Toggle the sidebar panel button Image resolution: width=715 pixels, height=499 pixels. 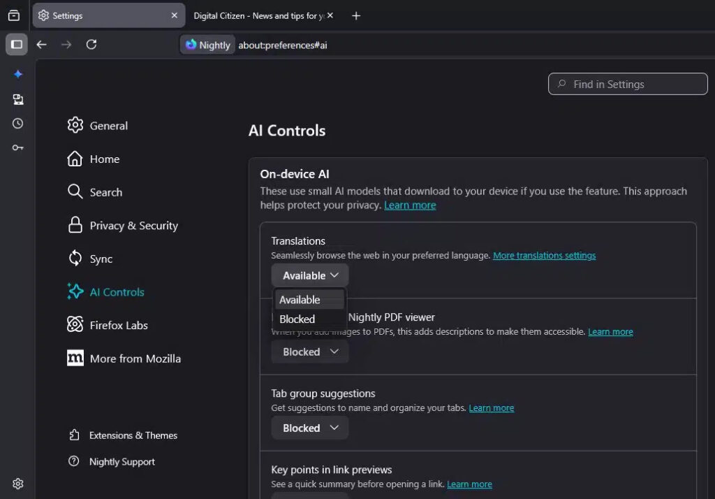point(17,44)
